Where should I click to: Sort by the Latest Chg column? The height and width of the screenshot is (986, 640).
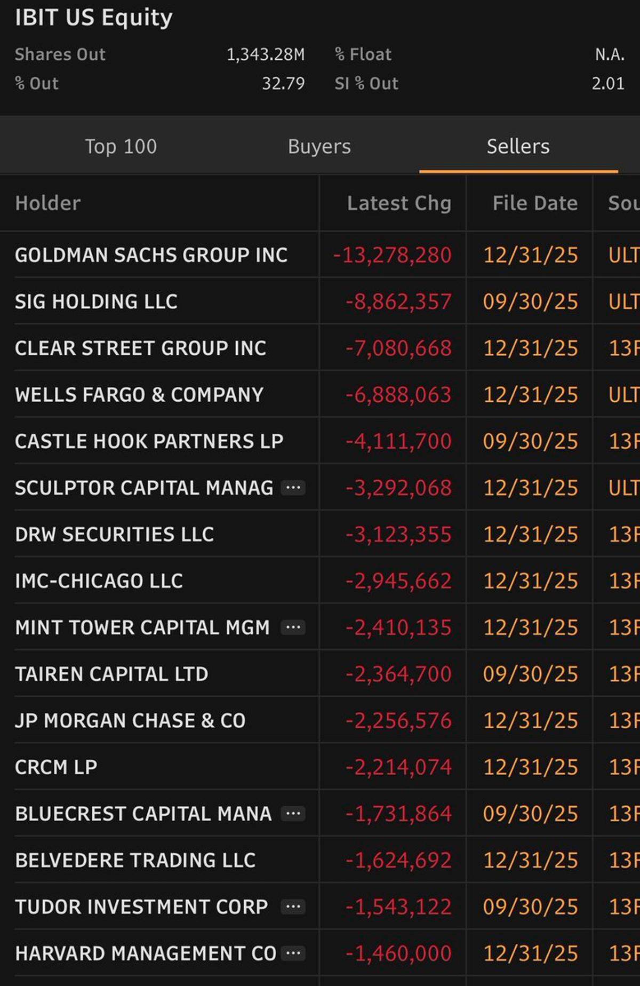pyautogui.click(x=399, y=203)
